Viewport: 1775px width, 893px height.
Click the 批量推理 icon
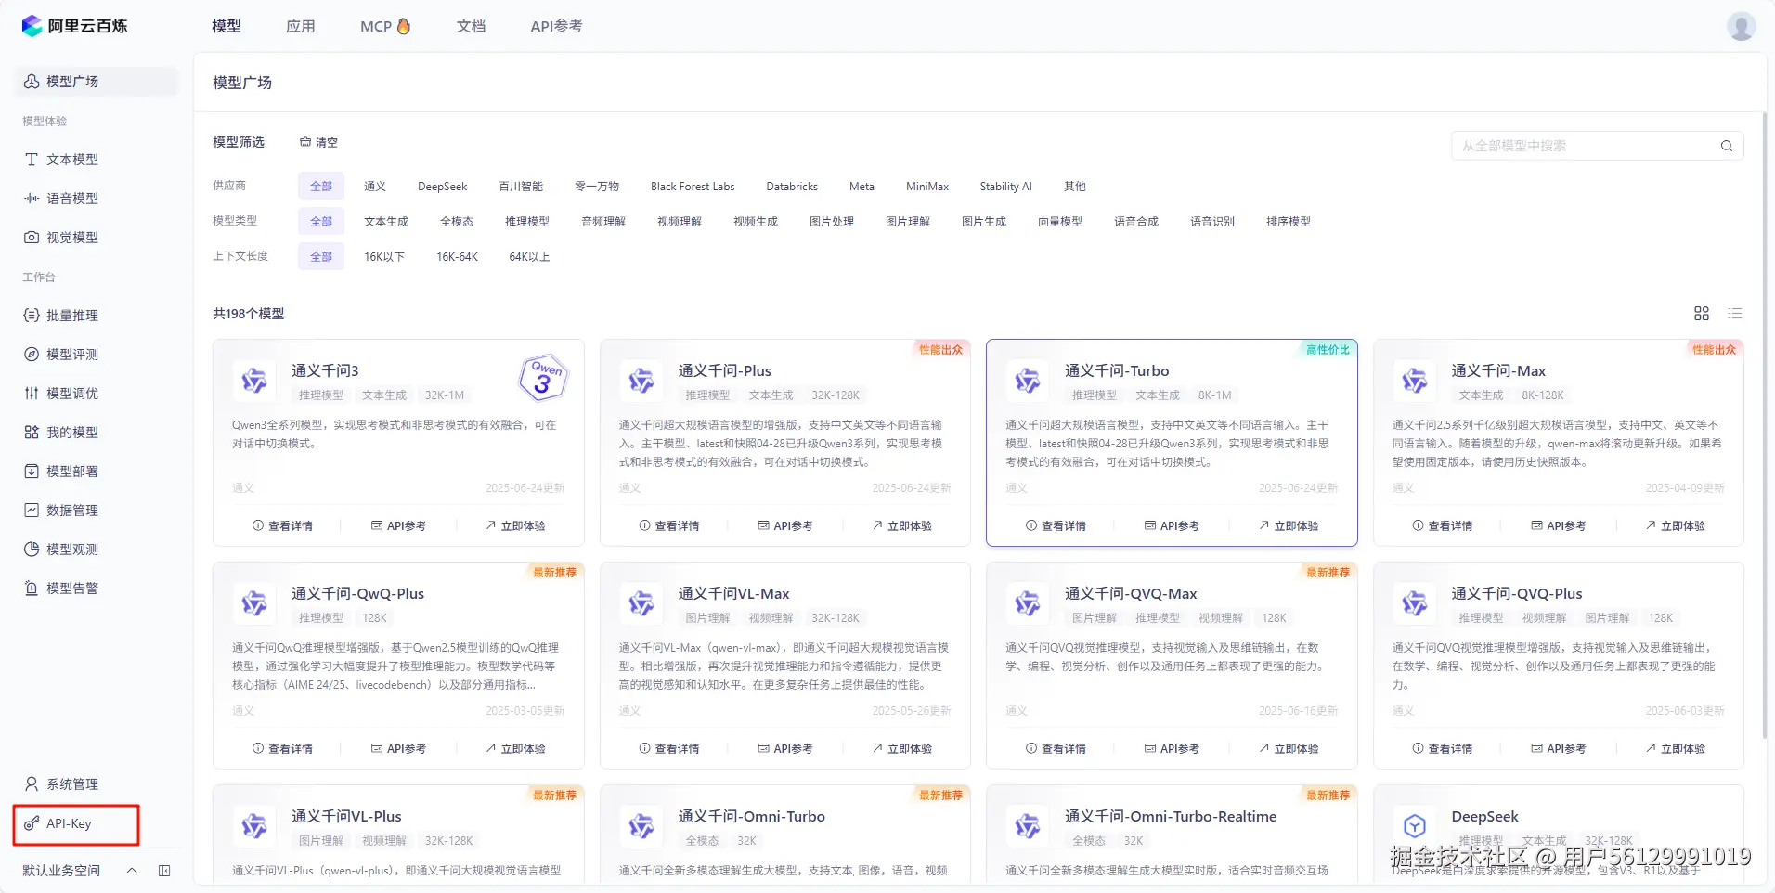(32, 316)
